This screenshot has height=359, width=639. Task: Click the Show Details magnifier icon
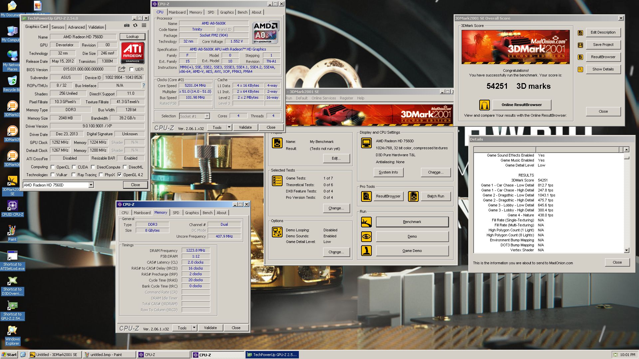(x=580, y=69)
